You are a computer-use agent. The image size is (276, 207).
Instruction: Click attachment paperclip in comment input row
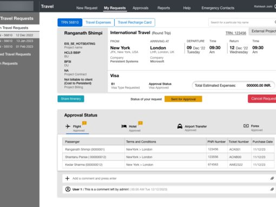click(x=272, y=178)
